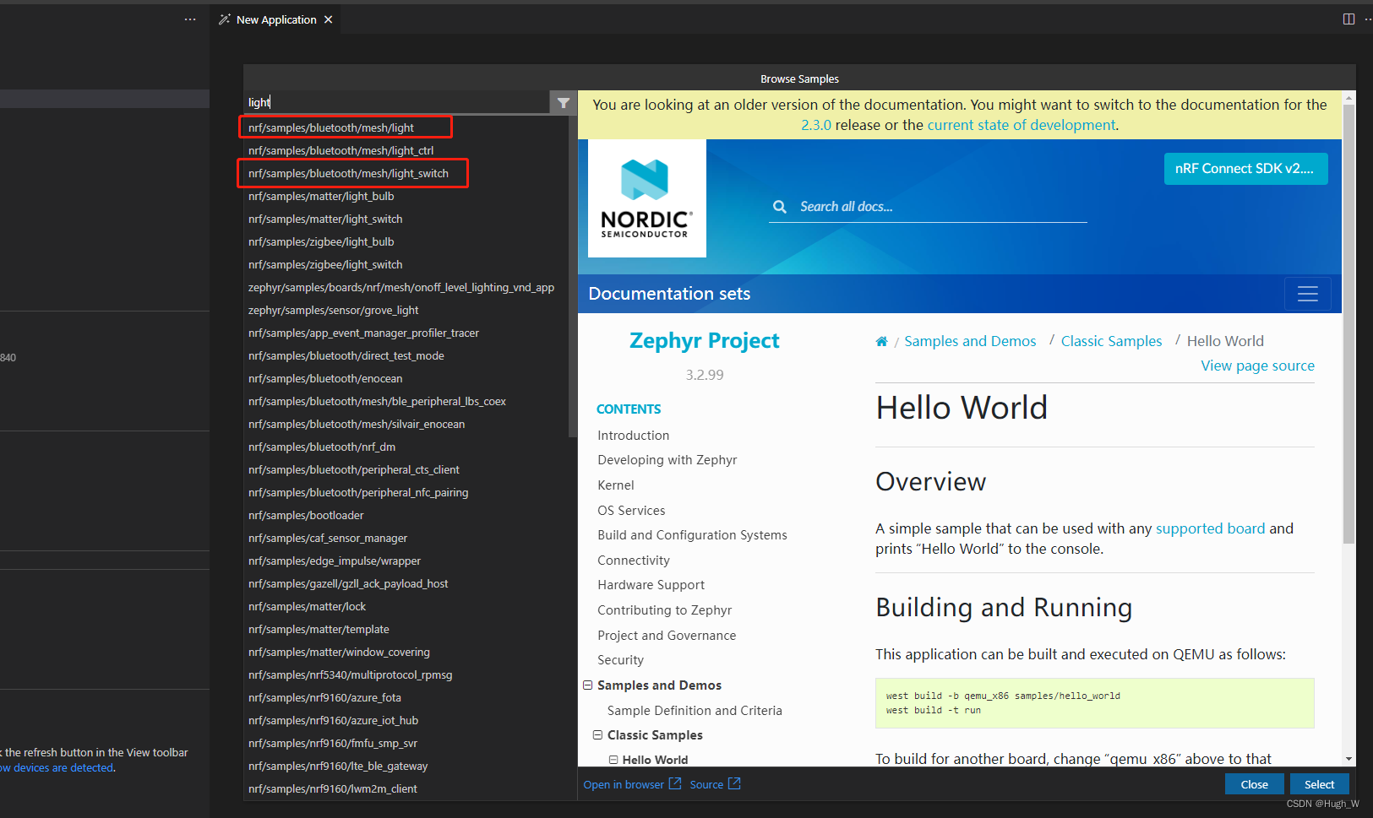The image size is (1373, 818).
Task: Collapse the Samples and Demos section
Action: pyautogui.click(x=587, y=685)
